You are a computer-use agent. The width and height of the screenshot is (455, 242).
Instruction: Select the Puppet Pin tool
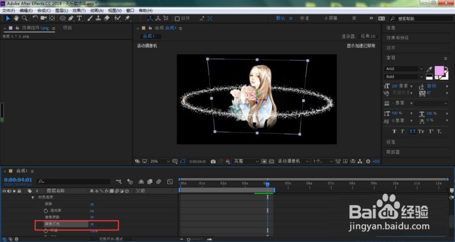(x=127, y=18)
